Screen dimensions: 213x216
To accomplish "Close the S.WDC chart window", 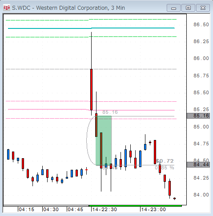I will tap(203, 8).
